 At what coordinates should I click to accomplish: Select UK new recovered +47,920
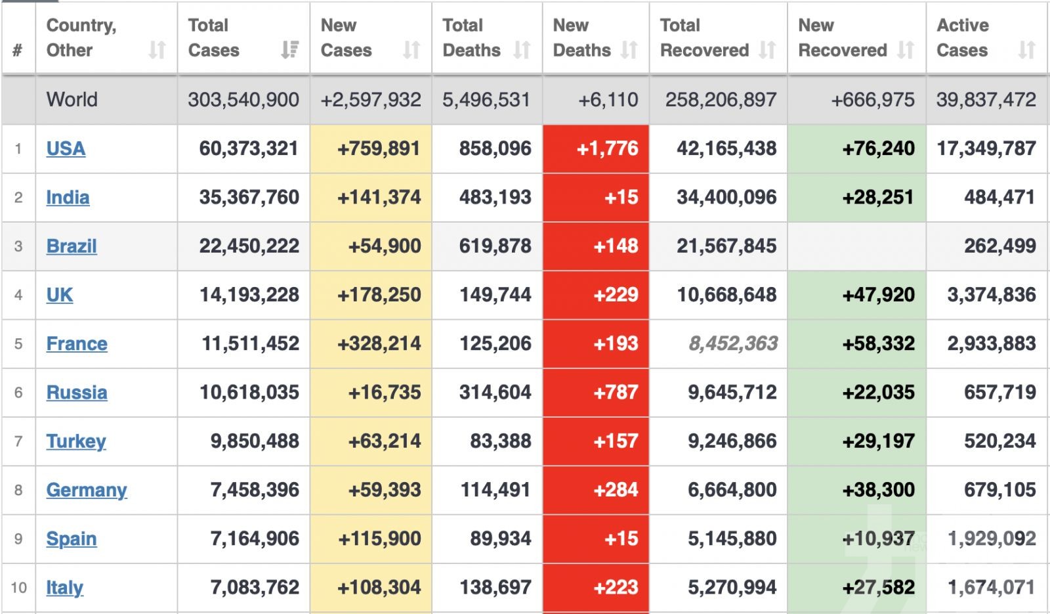click(879, 295)
